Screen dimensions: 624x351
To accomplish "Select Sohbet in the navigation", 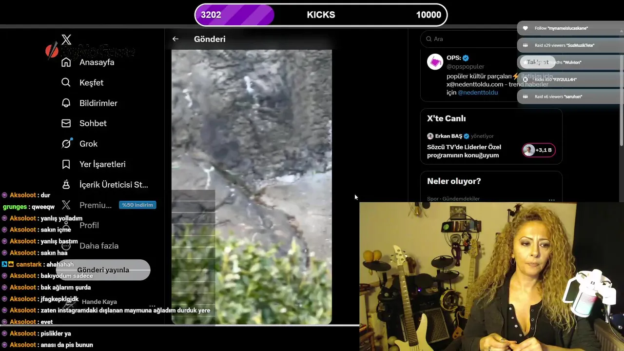I will [x=93, y=123].
